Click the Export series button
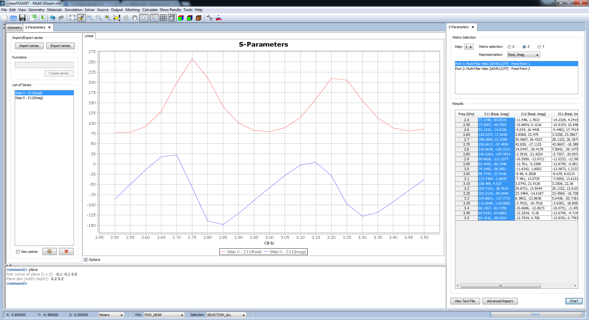Viewport: 589px width, 320px height. [60, 46]
